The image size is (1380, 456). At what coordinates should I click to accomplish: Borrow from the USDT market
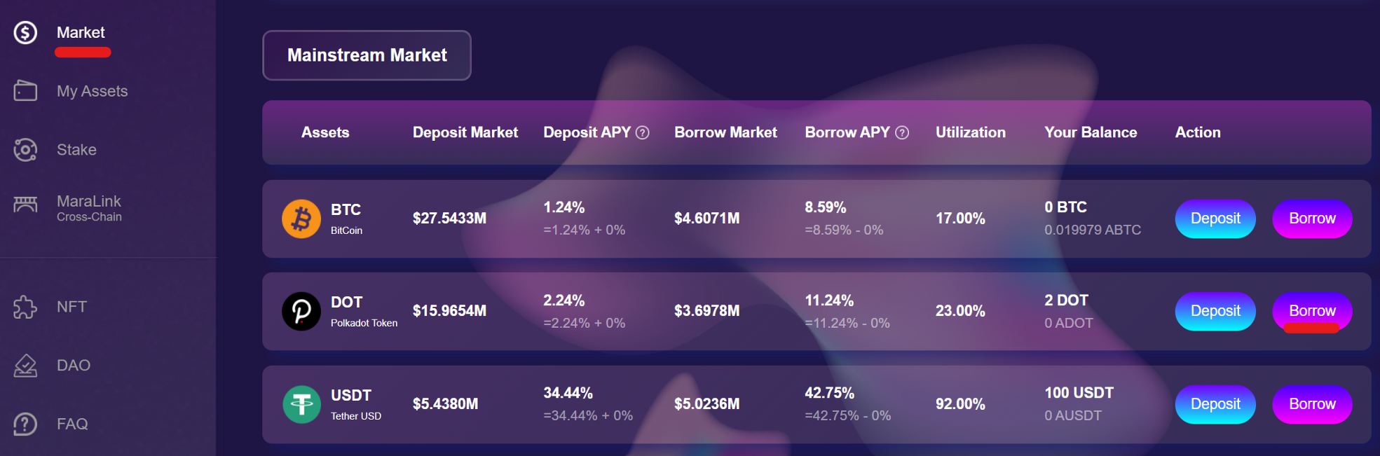coord(1312,404)
